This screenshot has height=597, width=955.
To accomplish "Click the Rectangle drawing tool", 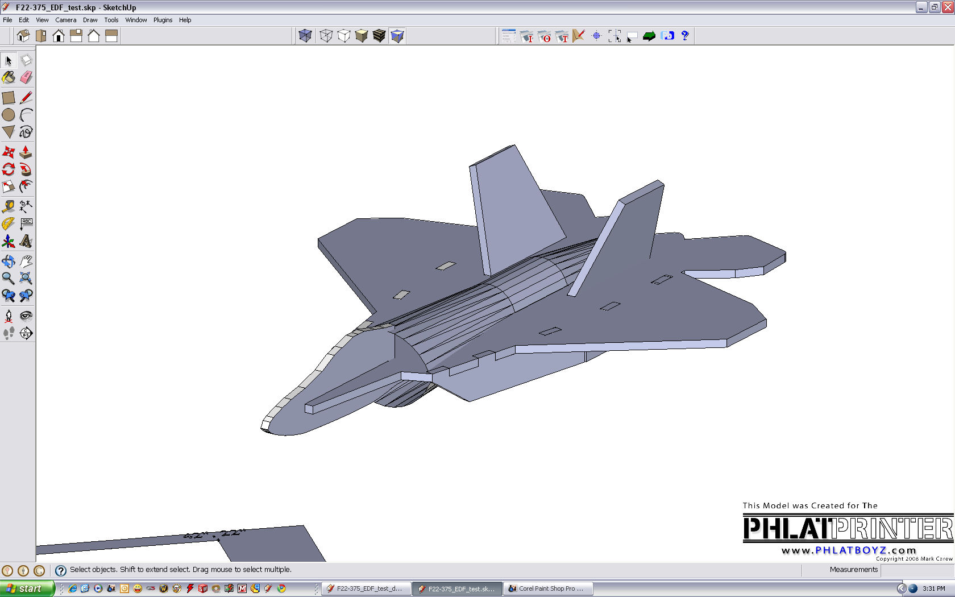I will point(9,98).
